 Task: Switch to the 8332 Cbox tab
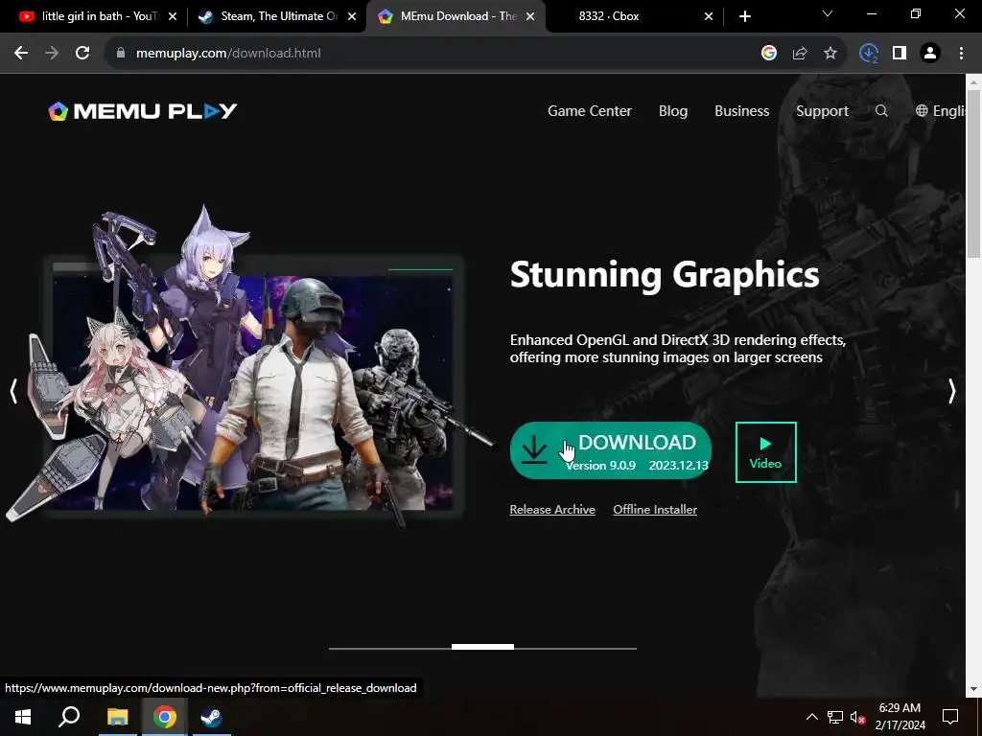tap(634, 16)
